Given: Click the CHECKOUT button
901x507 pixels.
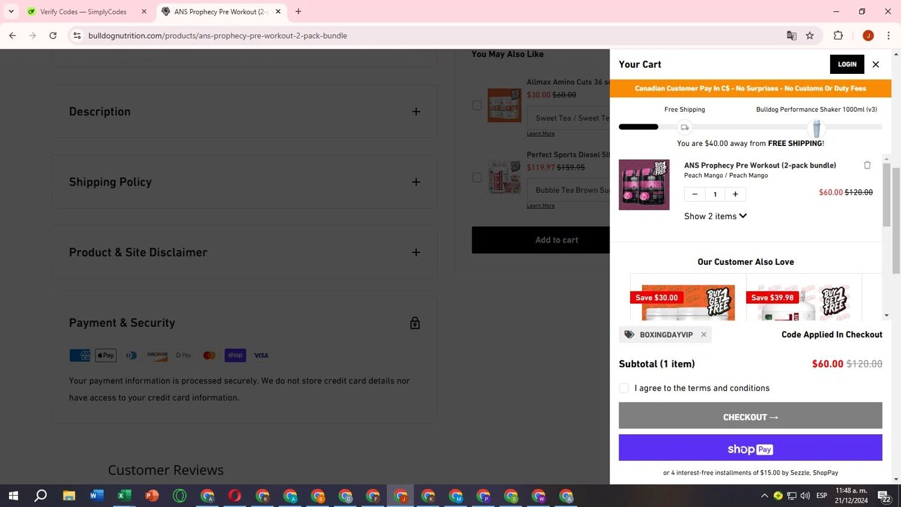Looking at the screenshot, I should (750, 416).
